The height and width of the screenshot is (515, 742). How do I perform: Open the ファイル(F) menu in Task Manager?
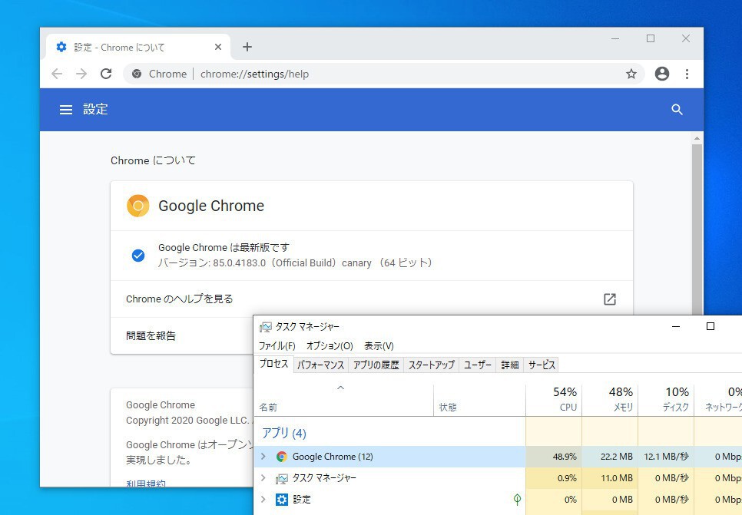coord(277,346)
